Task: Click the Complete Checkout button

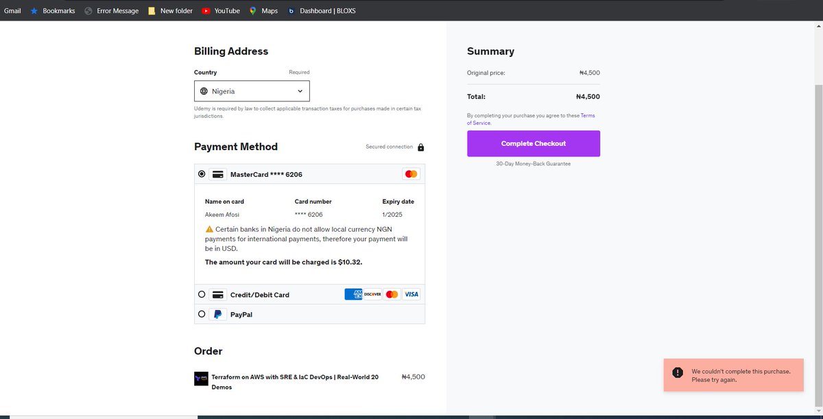Action: point(534,143)
